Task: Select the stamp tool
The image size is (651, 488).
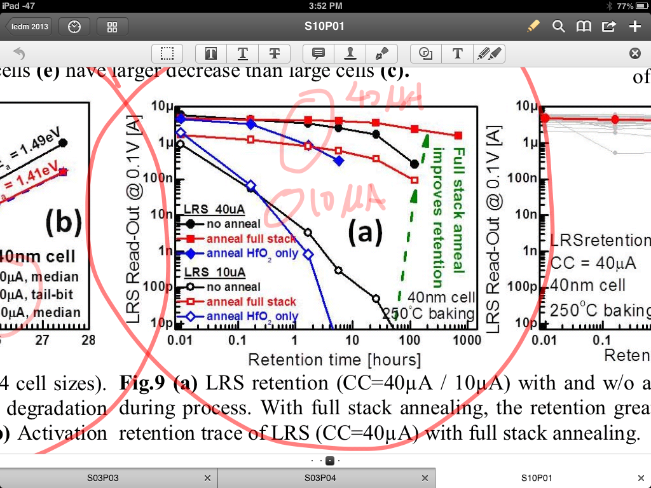Action: click(x=350, y=53)
